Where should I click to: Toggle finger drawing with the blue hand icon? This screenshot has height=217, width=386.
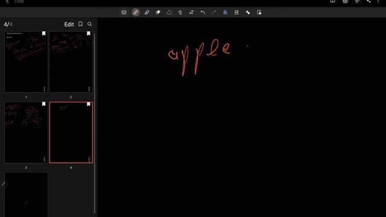[x=225, y=12]
